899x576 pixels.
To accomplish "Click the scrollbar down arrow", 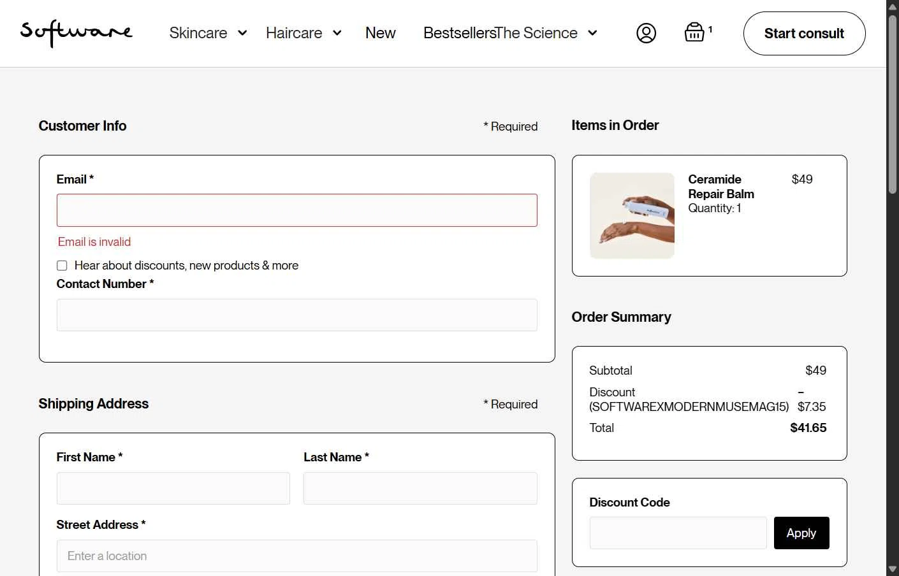I will pyautogui.click(x=893, y=570).
